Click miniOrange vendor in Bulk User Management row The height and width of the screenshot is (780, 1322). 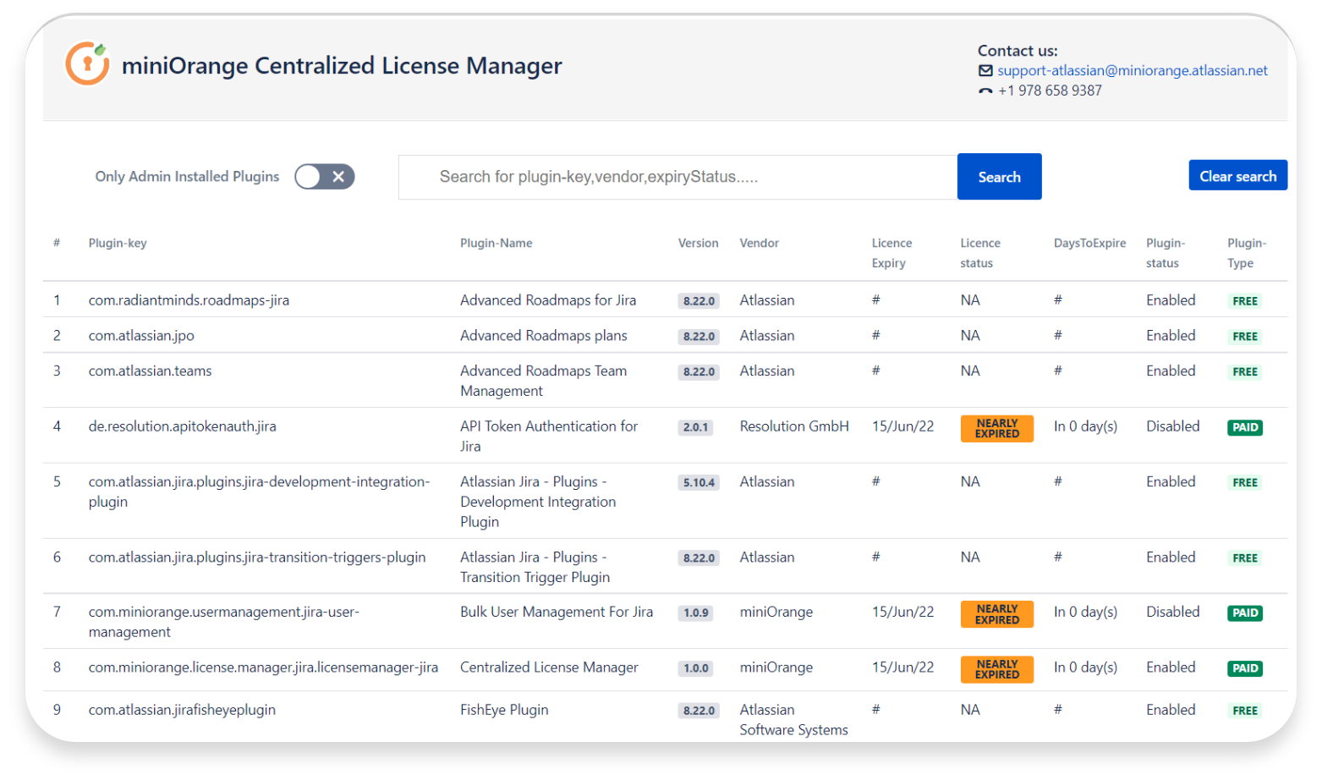(776, 612)
